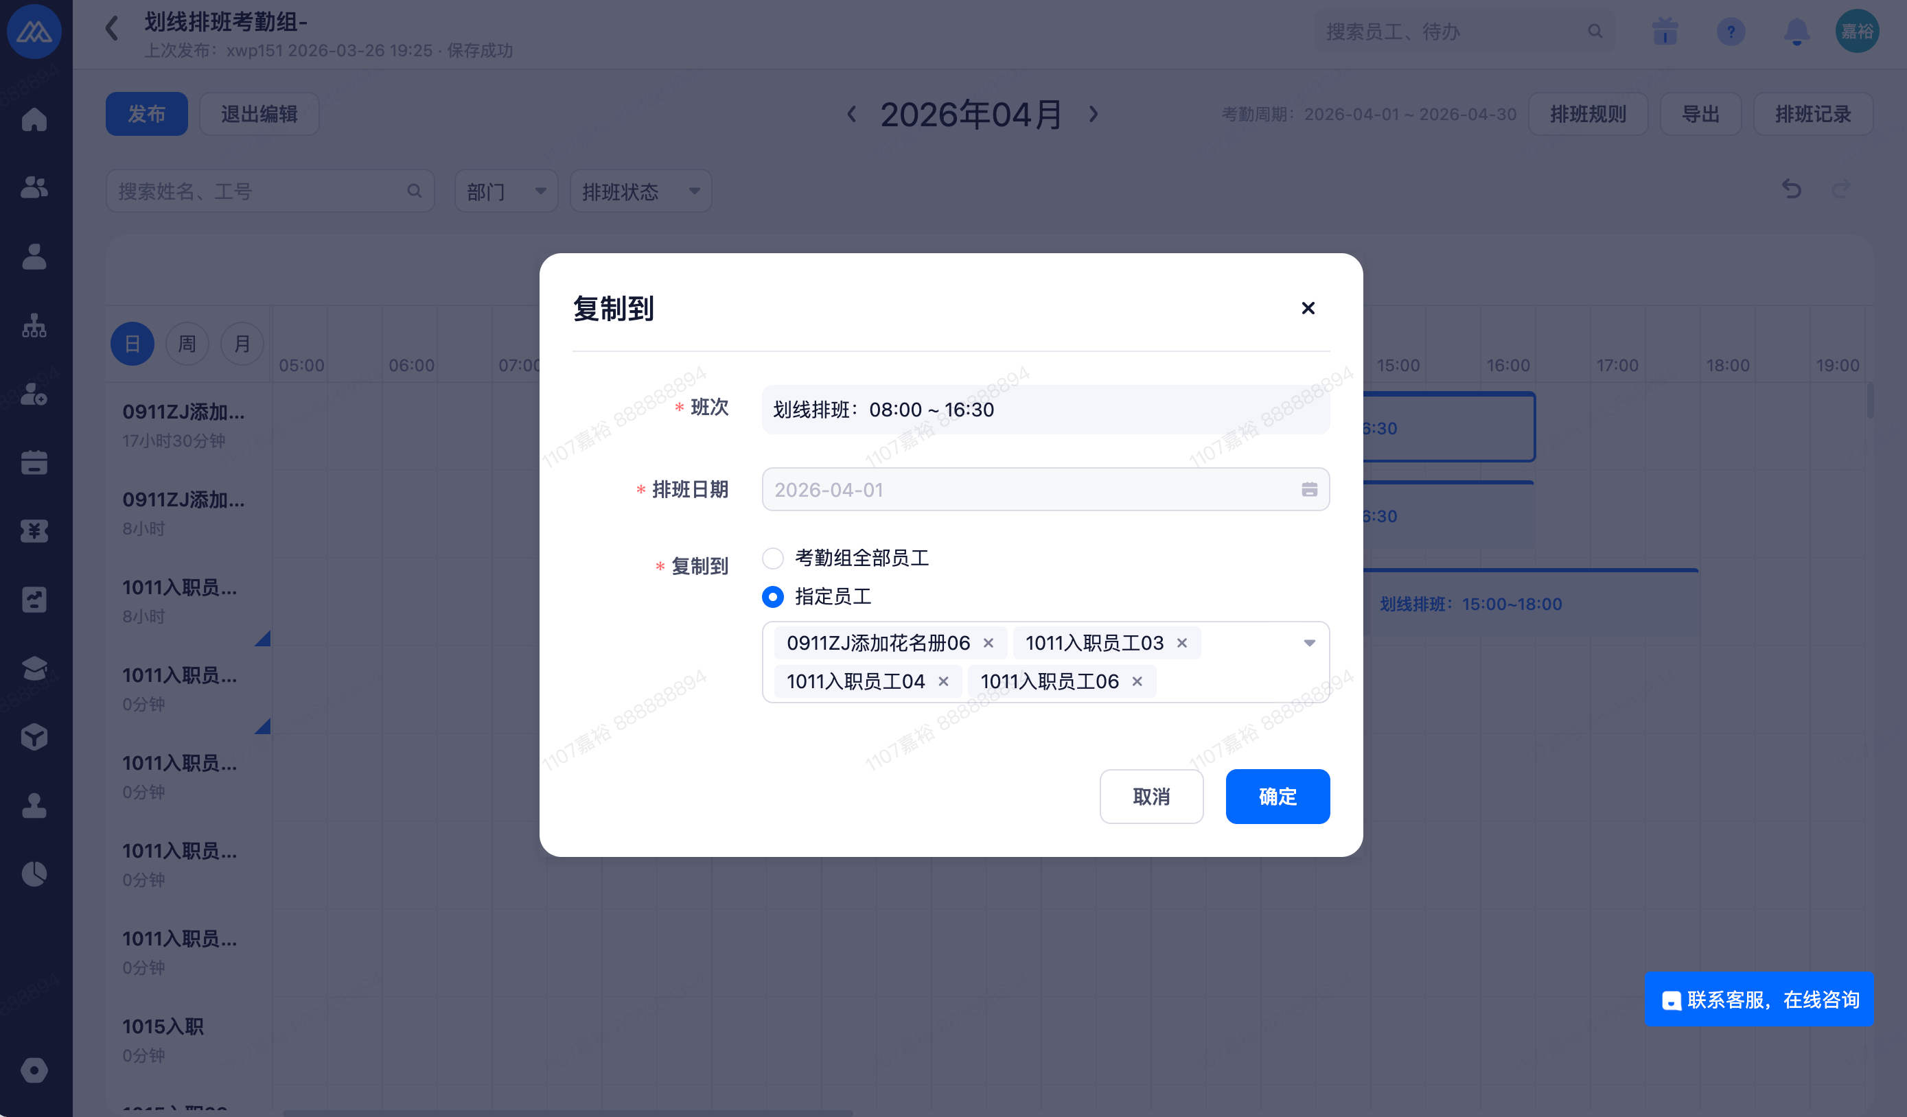Click the 取消 button

pyautogui.click(x=1151, y=797)
